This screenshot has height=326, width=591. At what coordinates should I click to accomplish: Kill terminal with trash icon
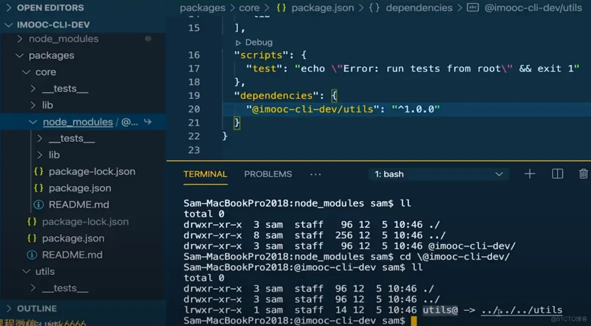pos(584,174)
